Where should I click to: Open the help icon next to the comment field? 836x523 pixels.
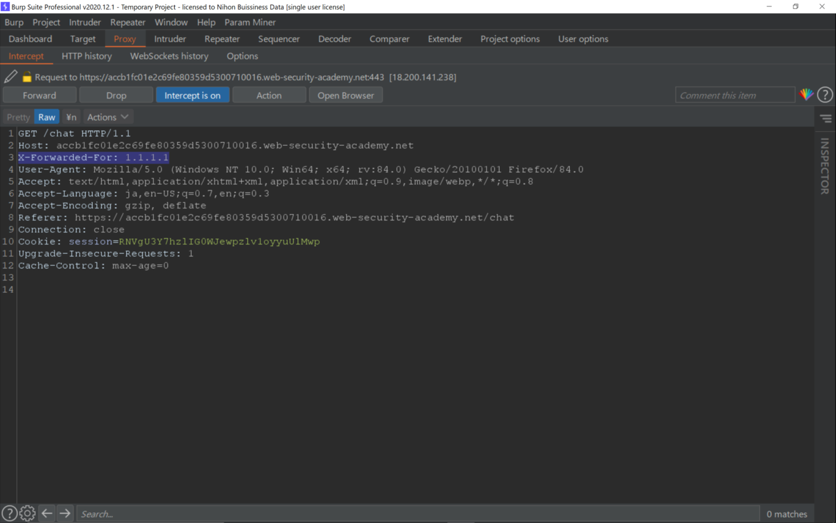pos(825,95)
